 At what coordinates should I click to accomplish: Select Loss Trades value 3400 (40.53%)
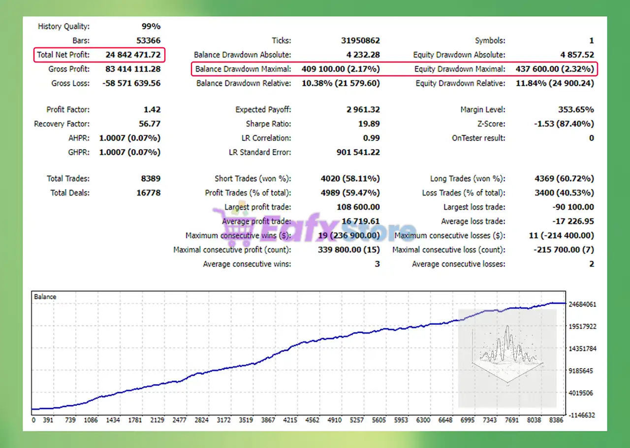[x=564, y=193]
